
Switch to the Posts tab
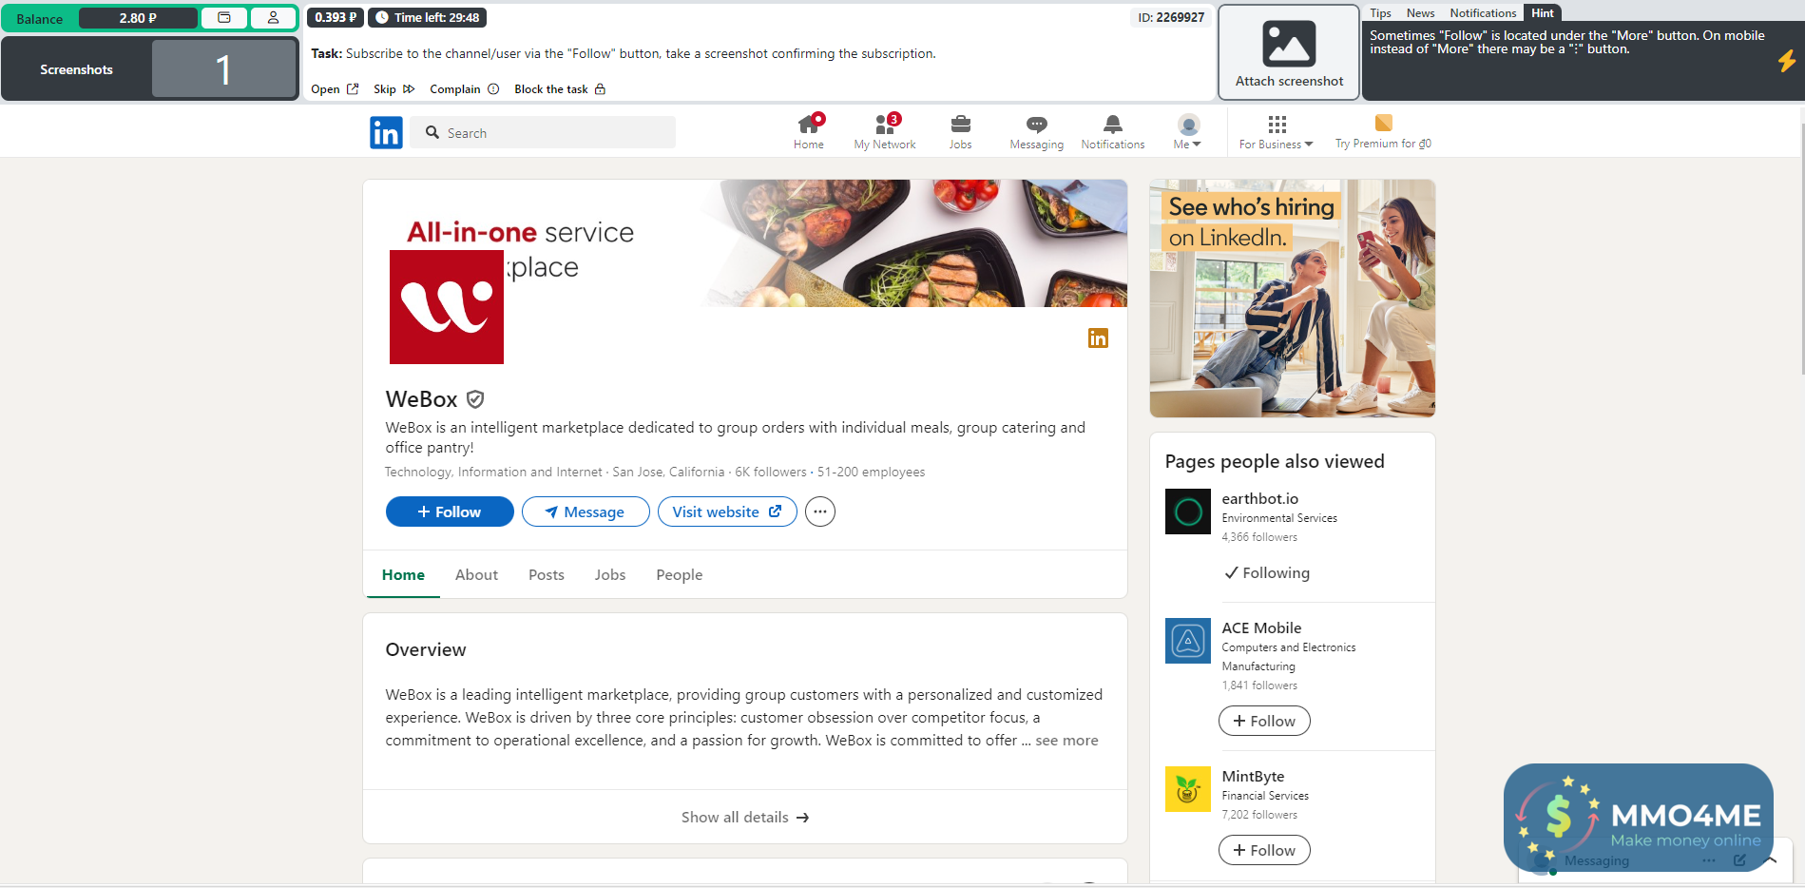547,575
